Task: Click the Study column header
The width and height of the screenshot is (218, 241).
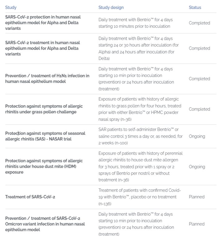Action: [11, 7]
